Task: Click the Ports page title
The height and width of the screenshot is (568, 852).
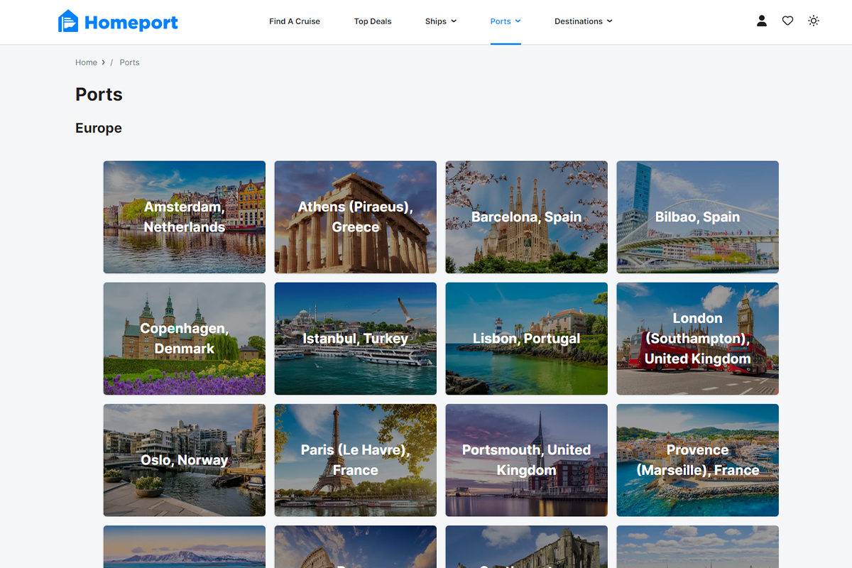Action: [99, 94]
